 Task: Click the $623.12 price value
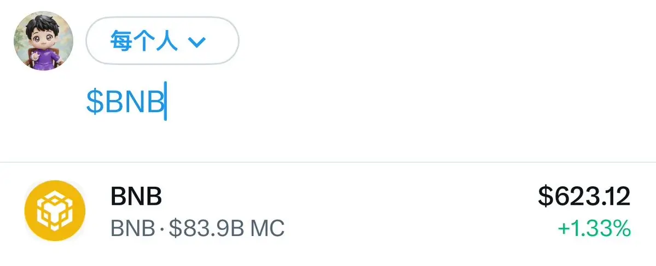coord(584,197)
